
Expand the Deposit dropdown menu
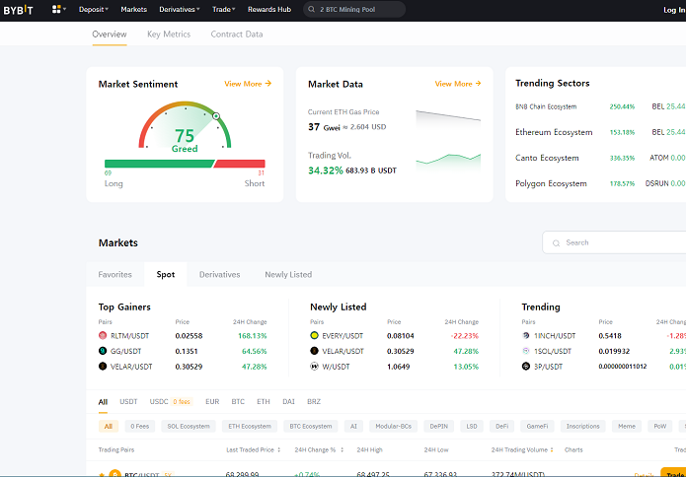[94, 9]
